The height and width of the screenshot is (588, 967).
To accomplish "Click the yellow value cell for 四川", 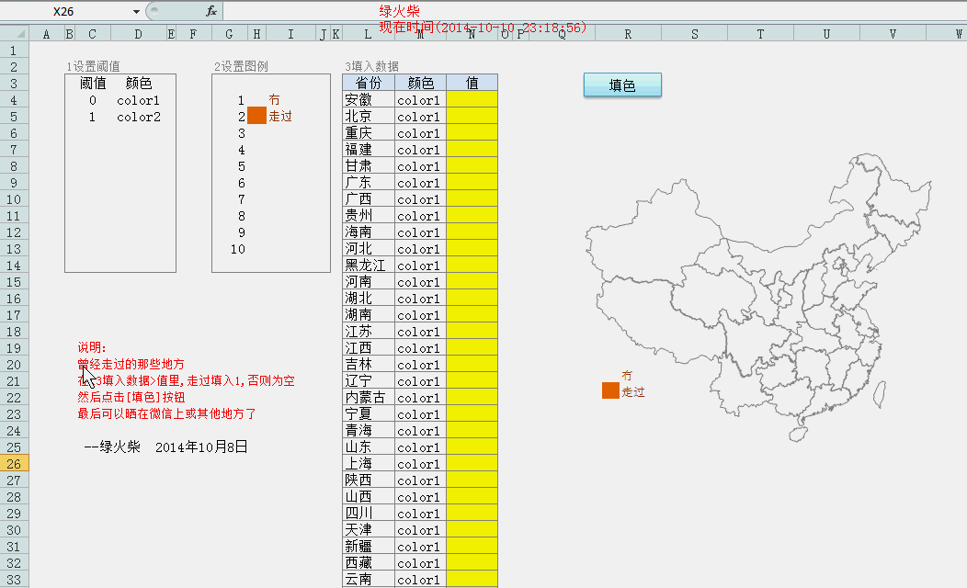I will [x=472, y=513].
